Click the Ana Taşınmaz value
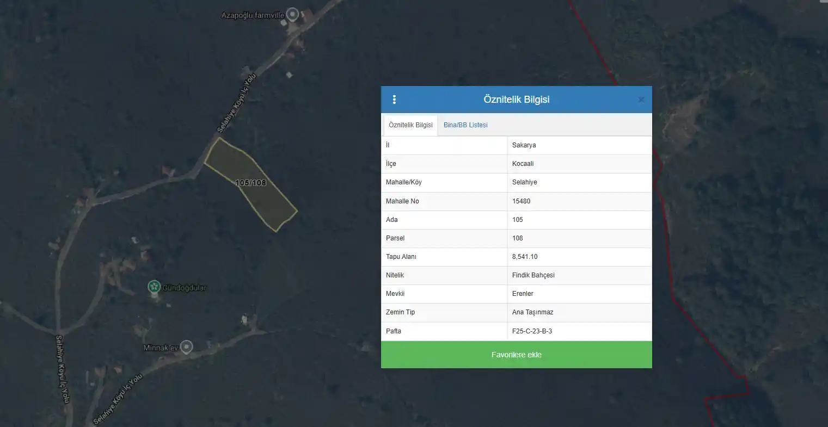 (x=532, y=312)
